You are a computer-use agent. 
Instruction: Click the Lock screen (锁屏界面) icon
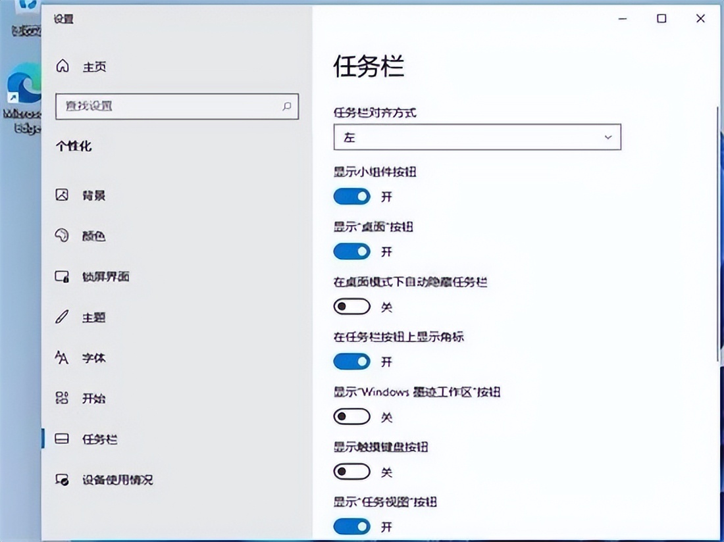point(62,276)
